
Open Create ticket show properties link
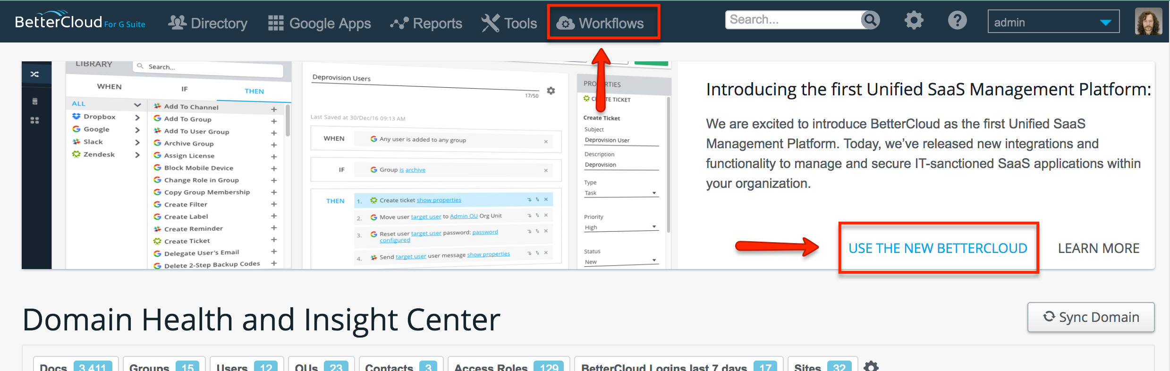pos(439,200)
